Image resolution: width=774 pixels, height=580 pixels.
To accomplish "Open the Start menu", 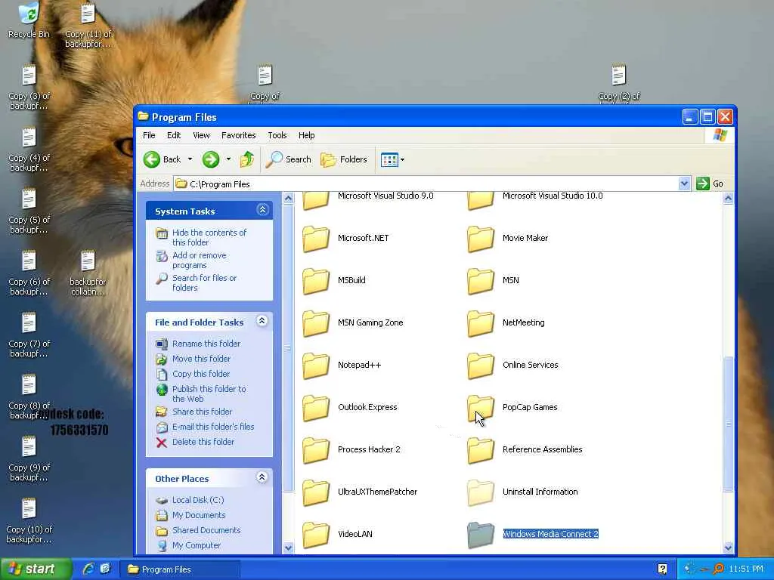I will pyautogui.click(x=35, y=569).
